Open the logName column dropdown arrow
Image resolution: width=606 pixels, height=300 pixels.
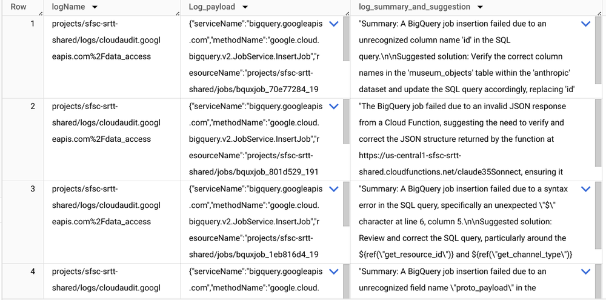coord(95,7)
